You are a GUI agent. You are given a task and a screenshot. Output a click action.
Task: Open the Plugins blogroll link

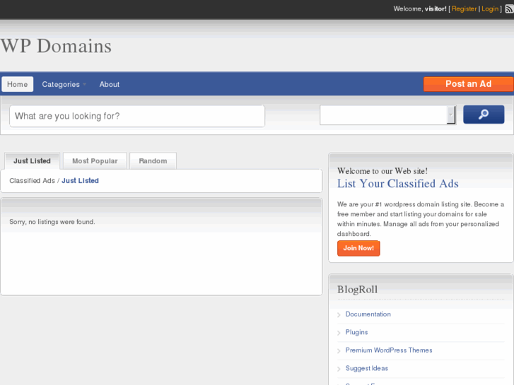356,332
